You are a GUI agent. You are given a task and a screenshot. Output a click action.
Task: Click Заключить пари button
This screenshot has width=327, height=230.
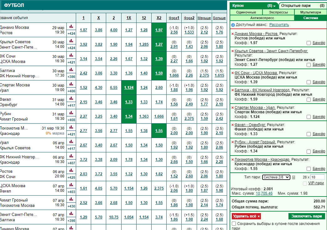point(307,216)
